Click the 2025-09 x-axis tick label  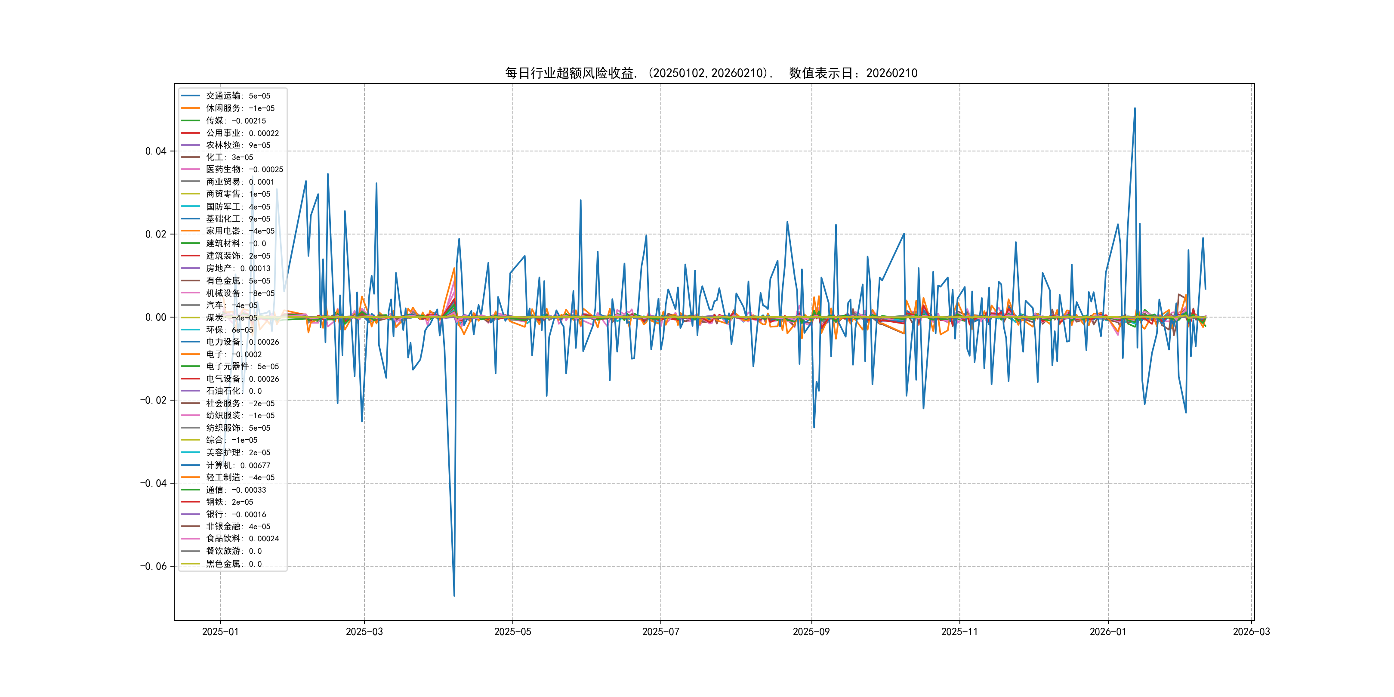tap(811, 632)
